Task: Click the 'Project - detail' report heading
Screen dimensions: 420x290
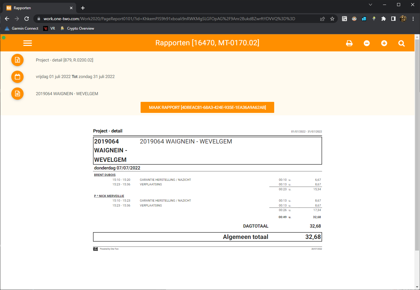Action: (x=108, y=131)
